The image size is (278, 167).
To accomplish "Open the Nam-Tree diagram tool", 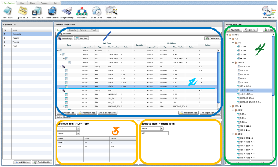I will [x=82, y=11].
